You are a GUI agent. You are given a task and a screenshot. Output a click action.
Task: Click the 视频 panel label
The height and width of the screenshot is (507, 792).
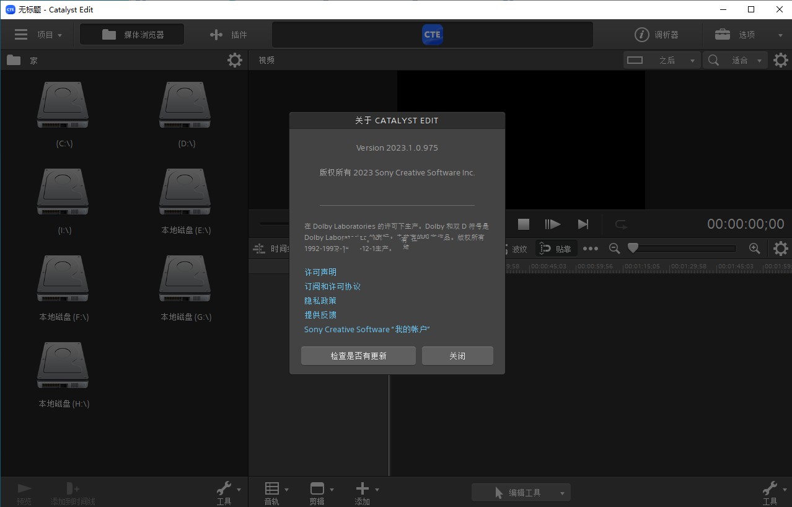(266, 60)
